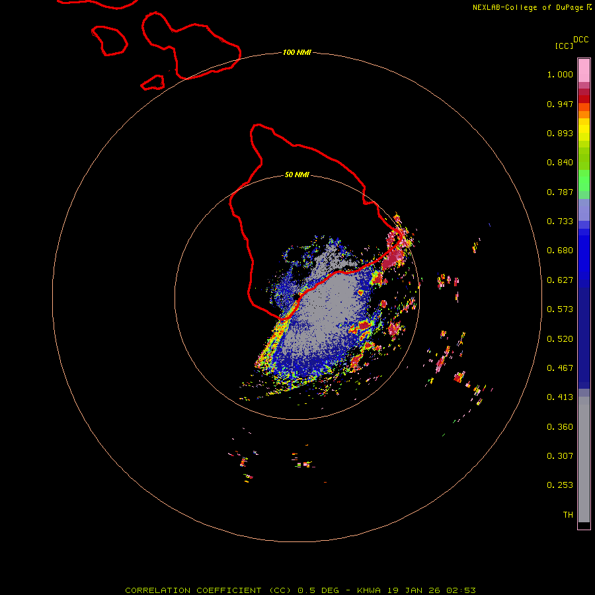Click the 0.573 scale value

560,309
